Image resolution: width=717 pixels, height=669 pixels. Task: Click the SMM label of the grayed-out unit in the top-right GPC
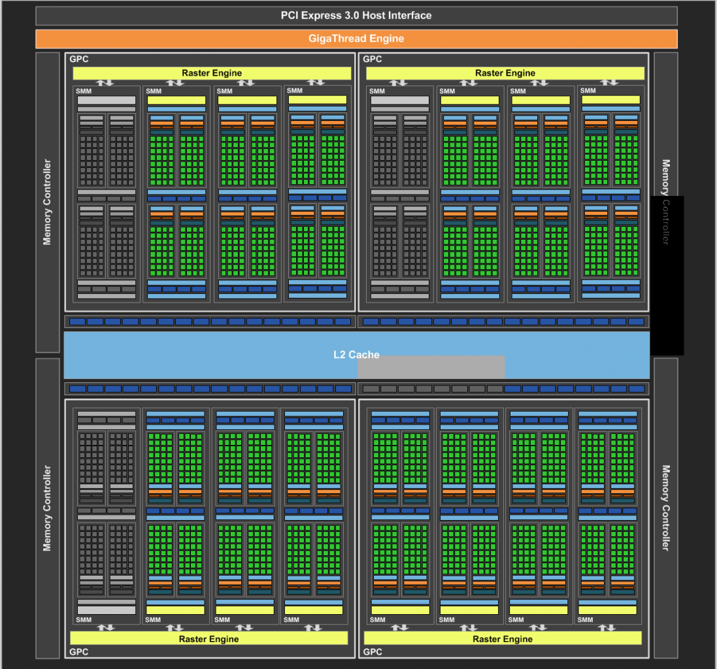(x=376, y=91)
